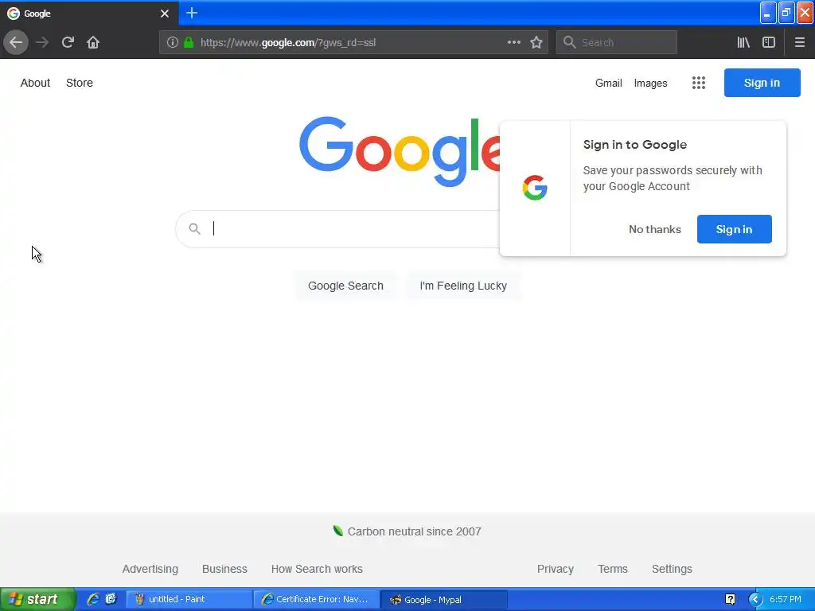
Task: Open the Store link
Action: tap(80, 83)
